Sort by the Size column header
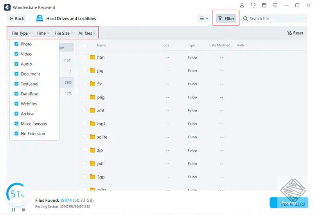 [x=167, y=45]
